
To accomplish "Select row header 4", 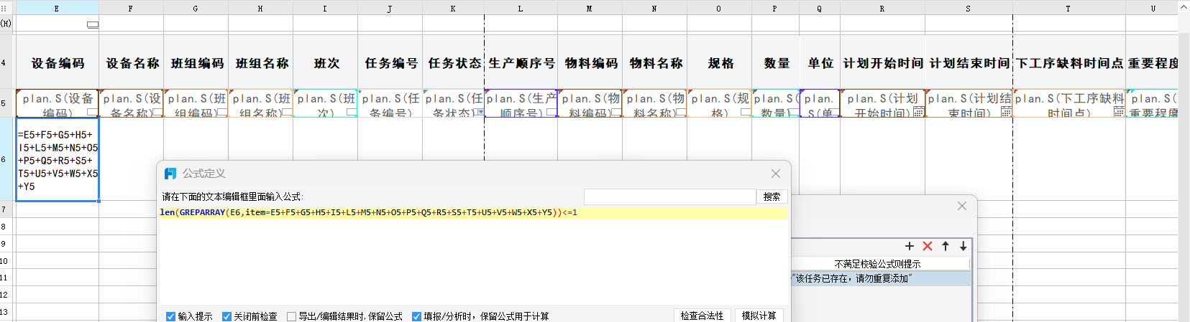I will (4, 62).
